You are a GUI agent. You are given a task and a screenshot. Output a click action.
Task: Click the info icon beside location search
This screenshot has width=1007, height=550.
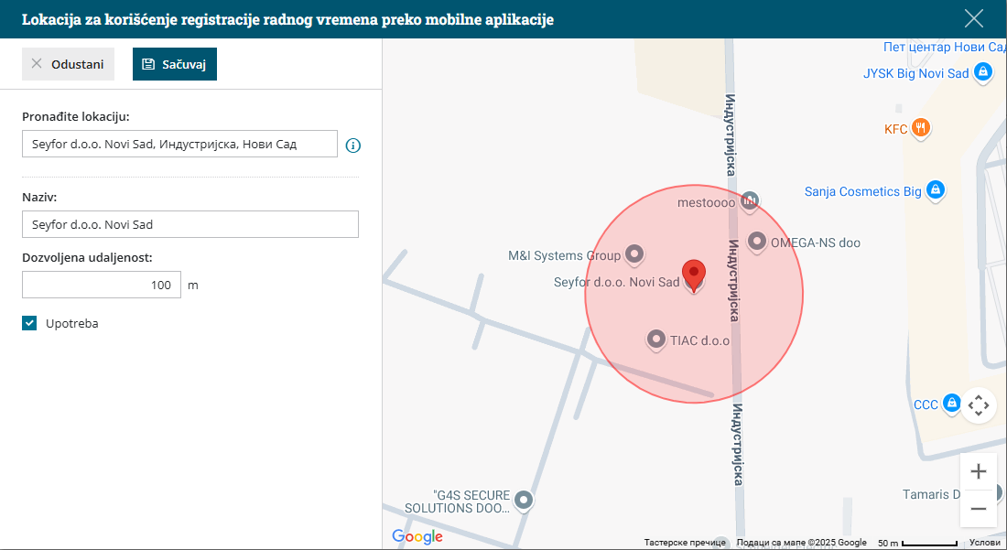click(353, 146)
